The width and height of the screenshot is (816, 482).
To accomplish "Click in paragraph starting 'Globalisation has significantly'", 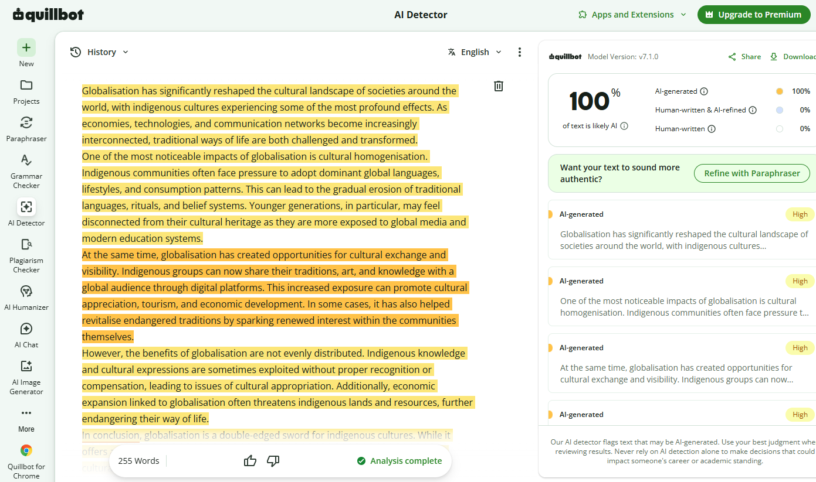I will (270, 115).
